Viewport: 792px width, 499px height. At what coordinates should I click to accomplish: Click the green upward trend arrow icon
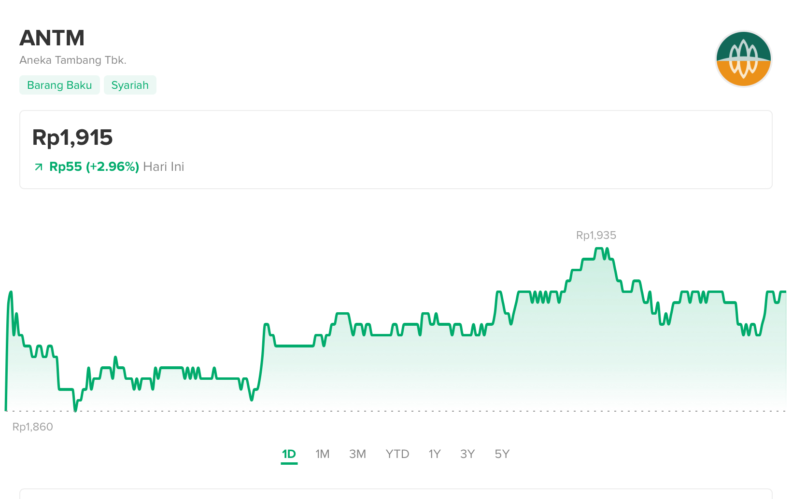39,167
